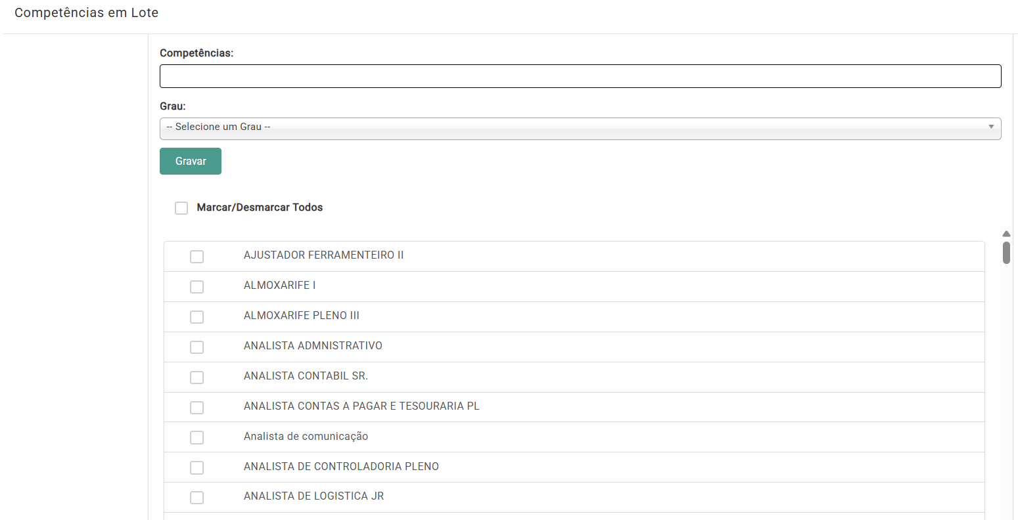Click the Grau dropdown arrow

coord(990,127)
